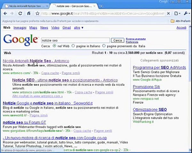Image resolution: width=192 pixels, height=153 pixels.
Task: Switch to the Nicola Antonelli Notizie Seo tab
Action: 25,6
